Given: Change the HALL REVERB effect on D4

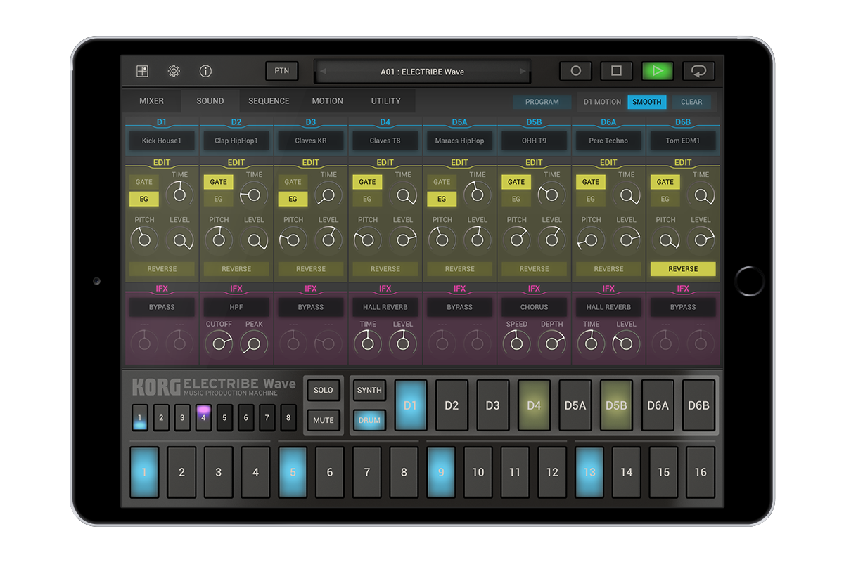Looking at the screenshot, I should point(385,307).
